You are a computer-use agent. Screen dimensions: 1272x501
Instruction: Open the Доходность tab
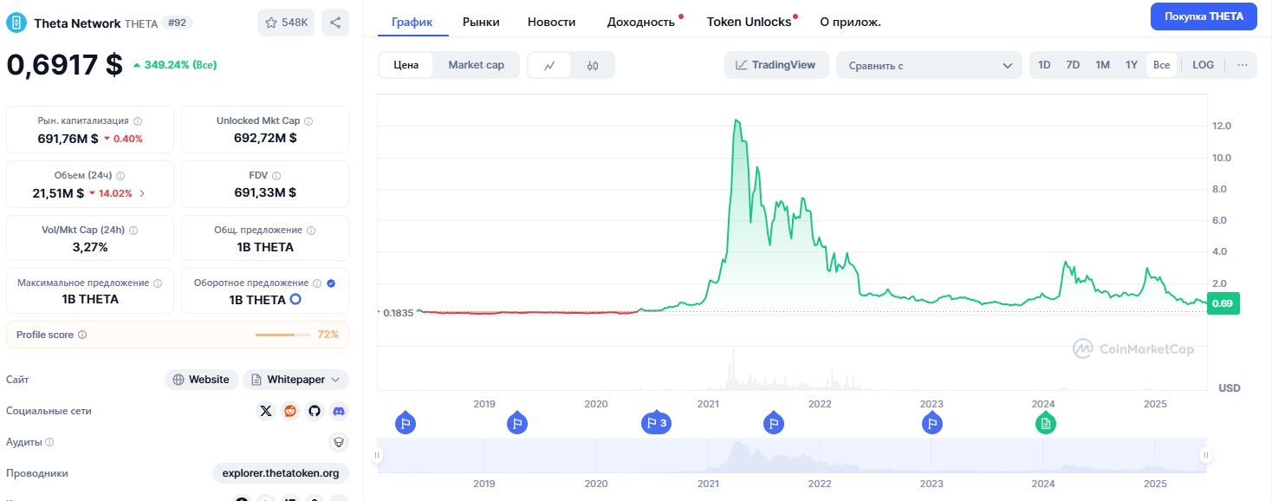pyautogui.click(x=641, y=22)
